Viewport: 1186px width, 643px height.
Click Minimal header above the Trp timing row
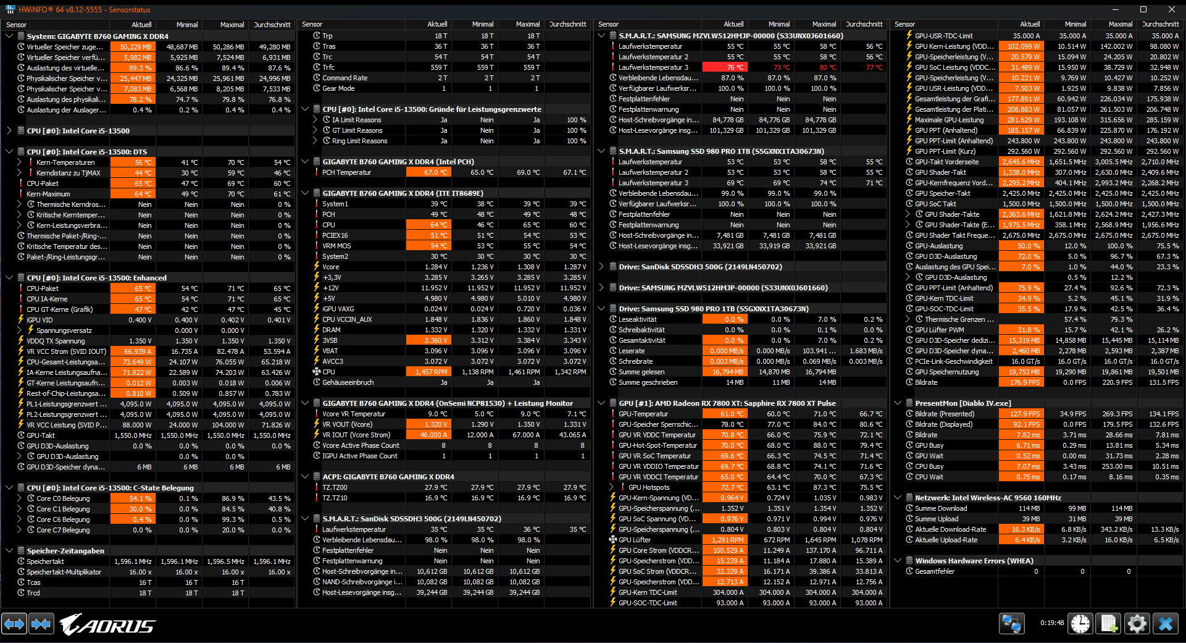[475, 24]
